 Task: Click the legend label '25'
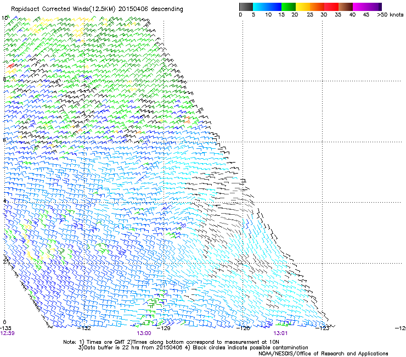[310, 15]
